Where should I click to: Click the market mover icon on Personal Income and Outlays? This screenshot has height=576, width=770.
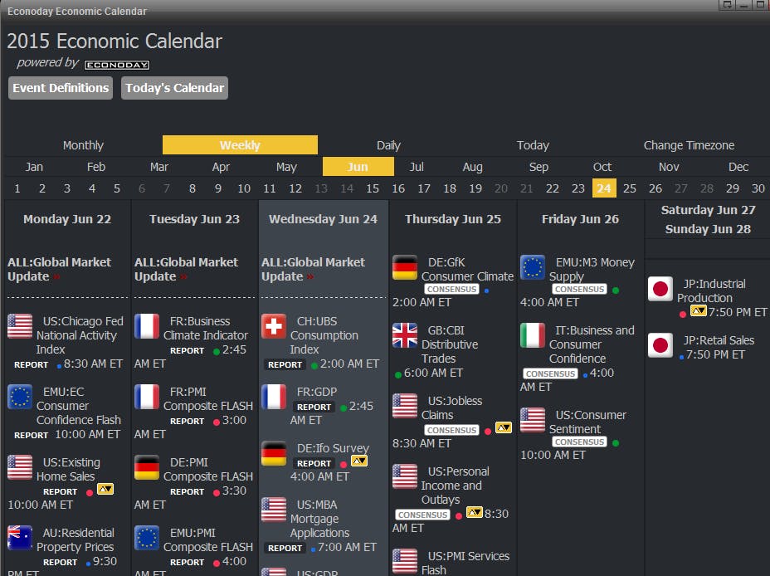click(x=475, y=513)
